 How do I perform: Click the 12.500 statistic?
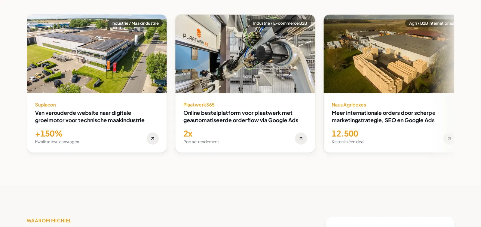coord(345,134)
